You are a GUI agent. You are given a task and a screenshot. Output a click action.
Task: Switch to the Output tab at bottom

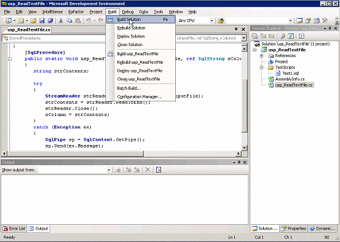(39, 228)
